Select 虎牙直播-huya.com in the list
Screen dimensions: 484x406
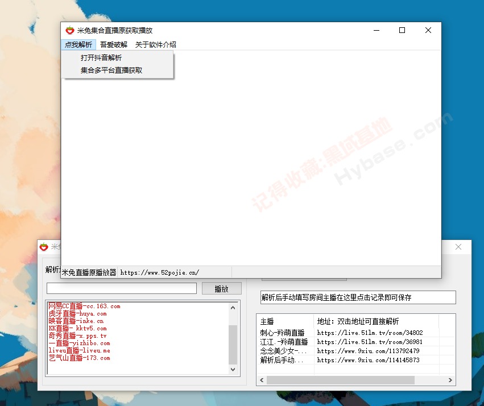pos(77,313)
